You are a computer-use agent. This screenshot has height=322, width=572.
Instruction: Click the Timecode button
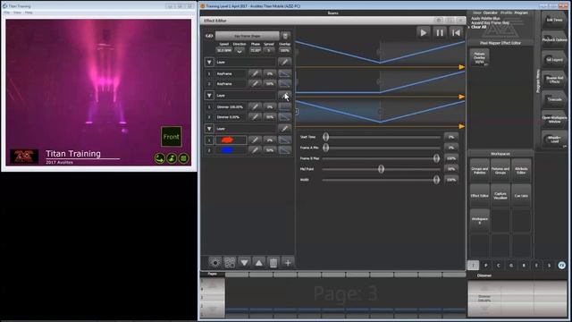pyautogui.click(x=554, y=99)
